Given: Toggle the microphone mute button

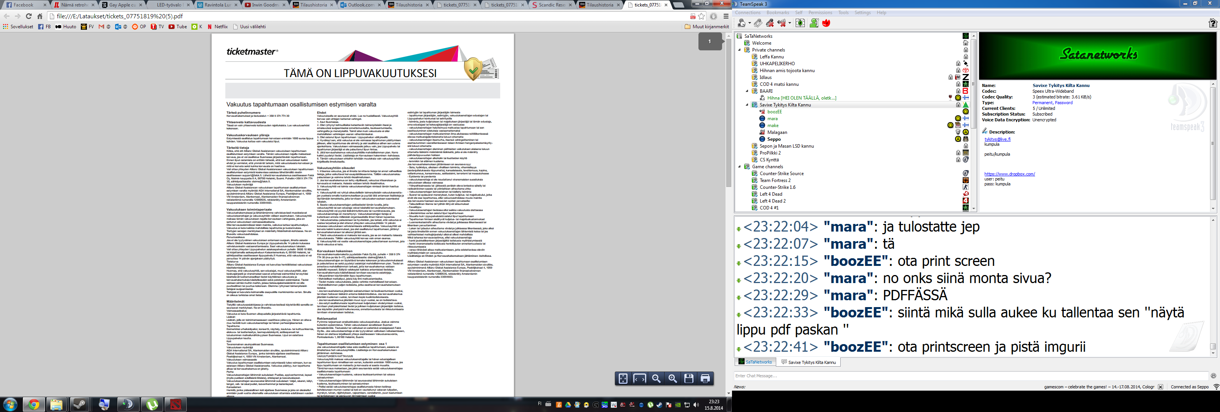Looking at the screenshot, I should point(770,23).
